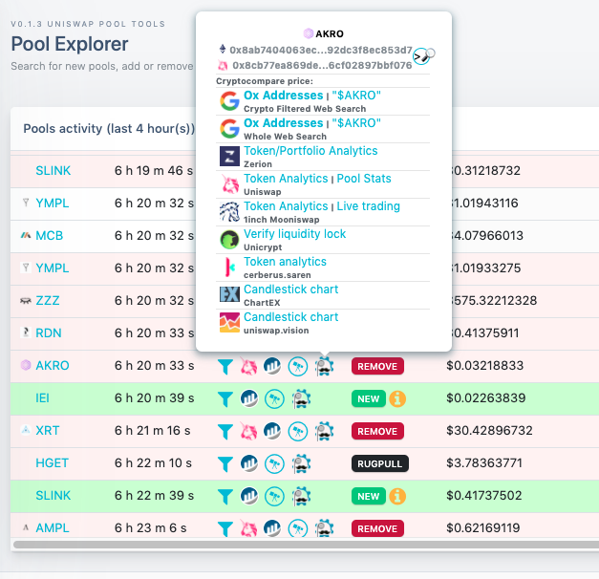Open the ChartEX Candlestick chart link
This screenshot has height=579, width=599.
click(x=291, y=289)
